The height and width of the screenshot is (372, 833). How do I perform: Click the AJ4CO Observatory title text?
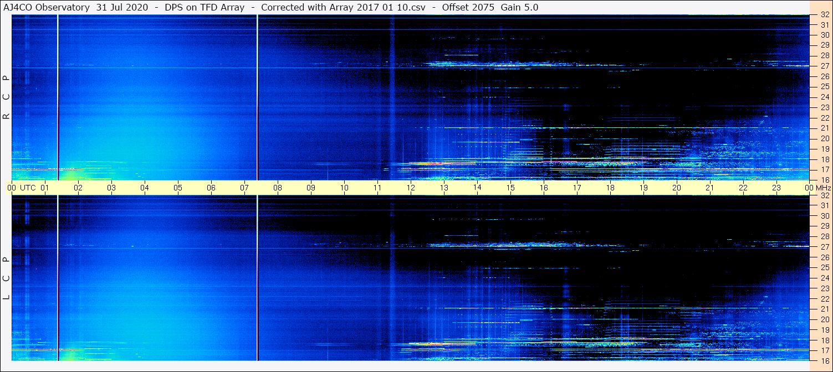click(48, 7)
